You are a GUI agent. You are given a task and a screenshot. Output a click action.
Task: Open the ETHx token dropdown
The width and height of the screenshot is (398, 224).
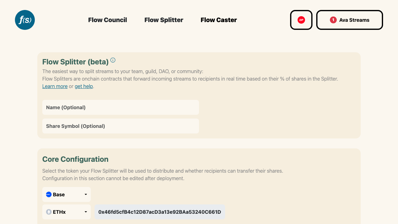click(x=67, y=212)
